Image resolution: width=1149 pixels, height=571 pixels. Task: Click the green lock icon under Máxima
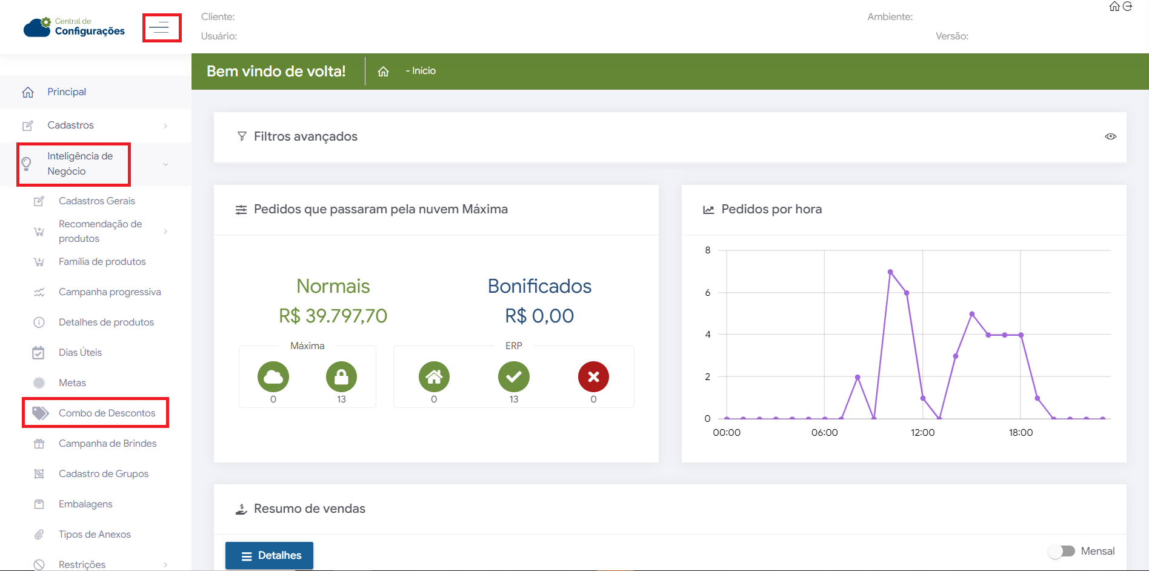[341, 377]
